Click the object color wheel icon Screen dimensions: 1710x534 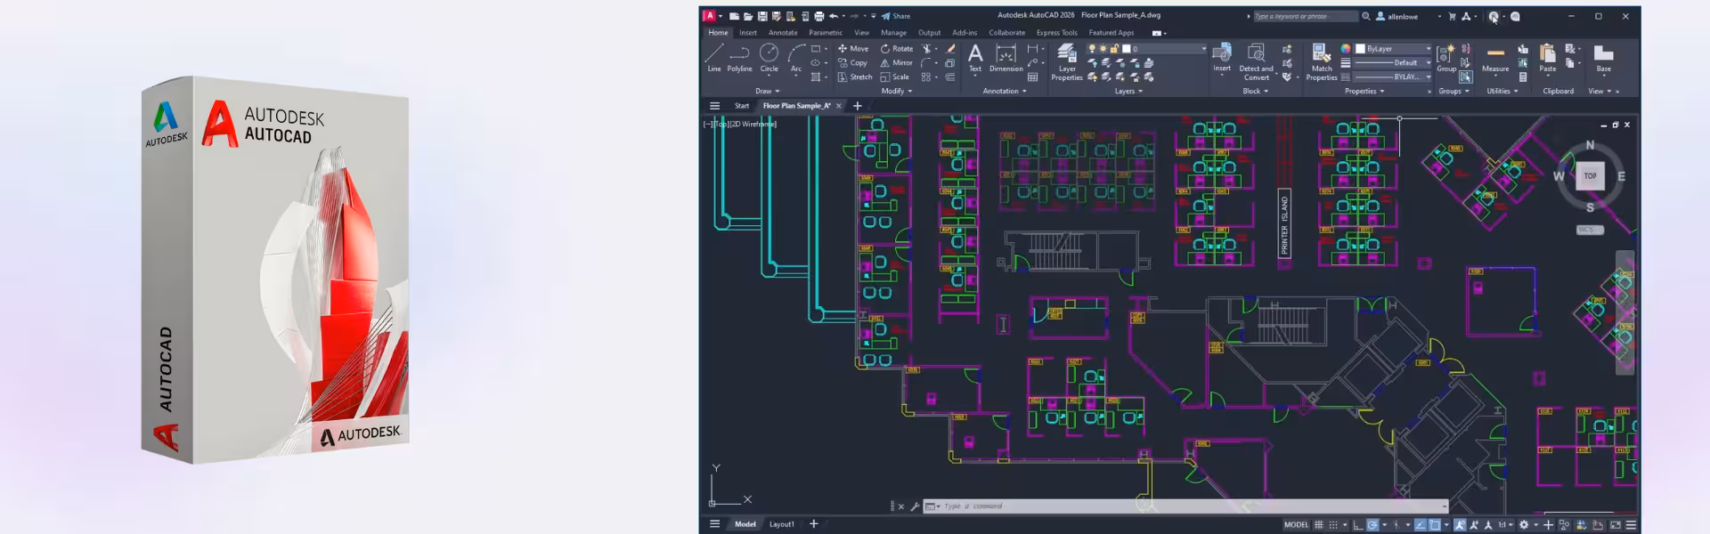click(1345, 49)
